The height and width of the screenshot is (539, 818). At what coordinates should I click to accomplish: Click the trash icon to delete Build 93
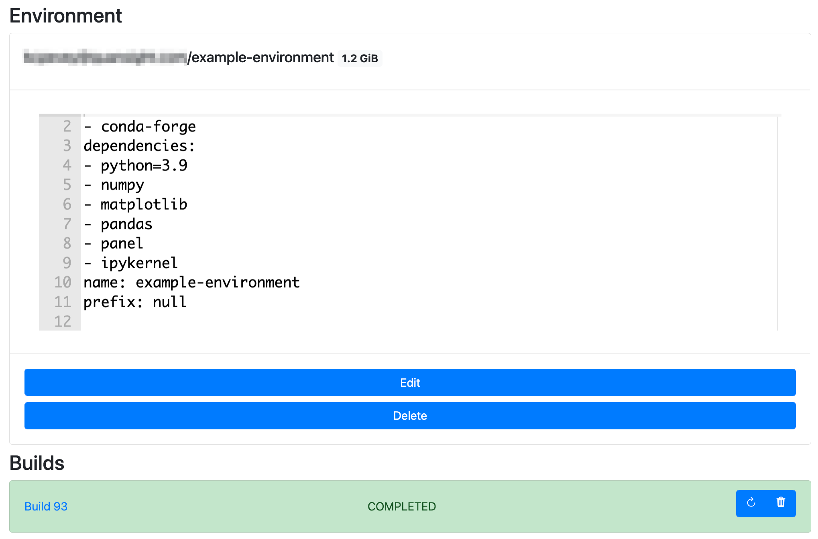[x=781, y=502]
